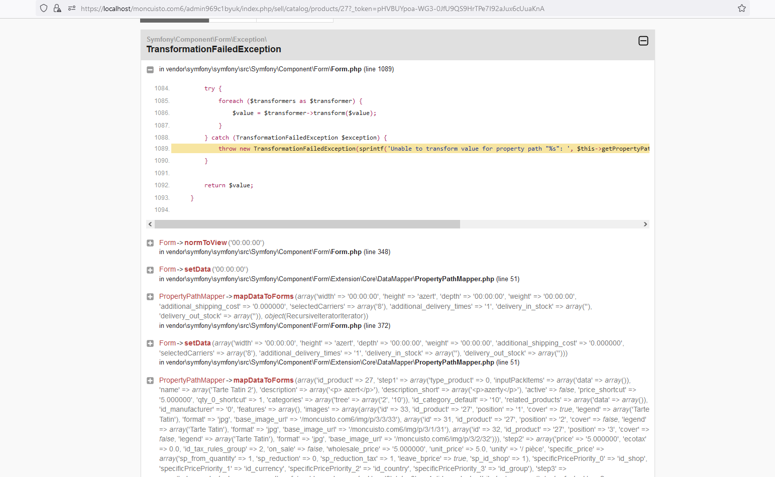Click the TransformationFailedException heading
Image resolution: width=775 pixels, height=477 pixels.
(x=213, y=49)
